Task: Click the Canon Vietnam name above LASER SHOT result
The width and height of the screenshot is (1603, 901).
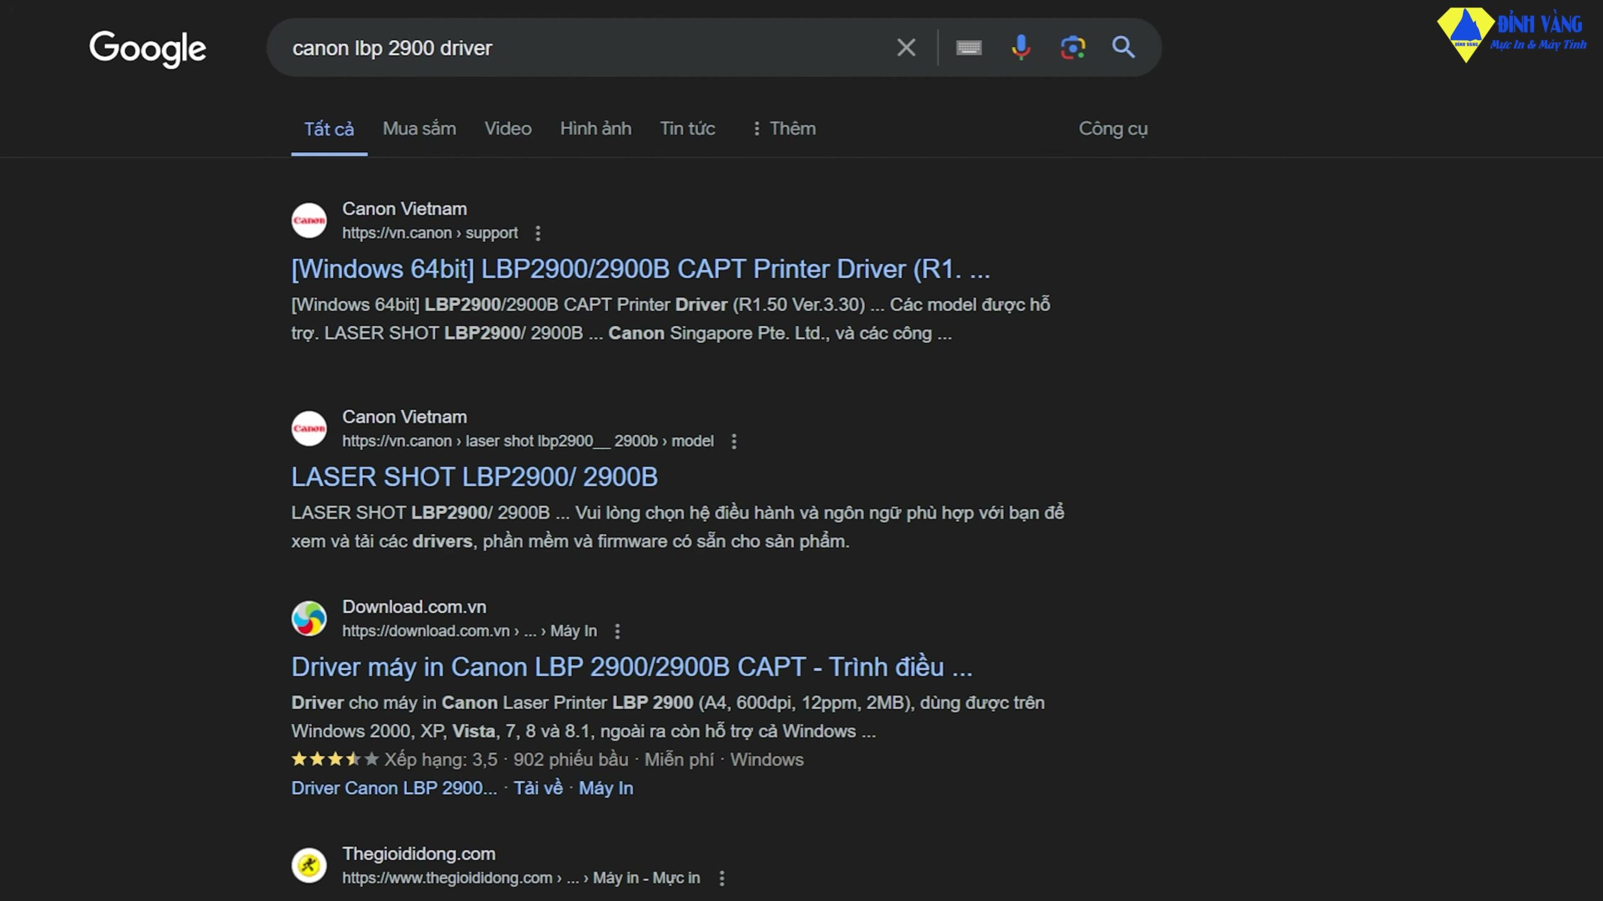Action: pyautogui.click(x=405, y=417)
